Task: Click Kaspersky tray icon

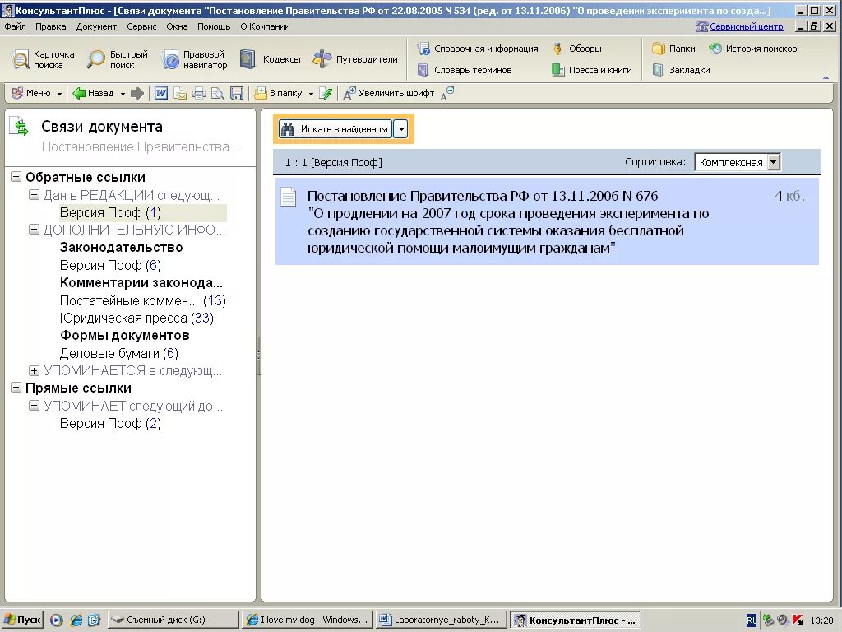Action: (x=798, y=620)
